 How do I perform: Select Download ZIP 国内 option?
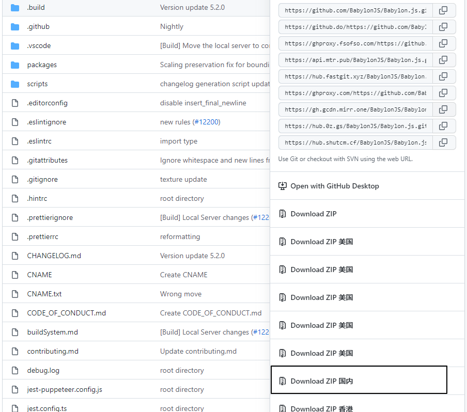[321, 381]
